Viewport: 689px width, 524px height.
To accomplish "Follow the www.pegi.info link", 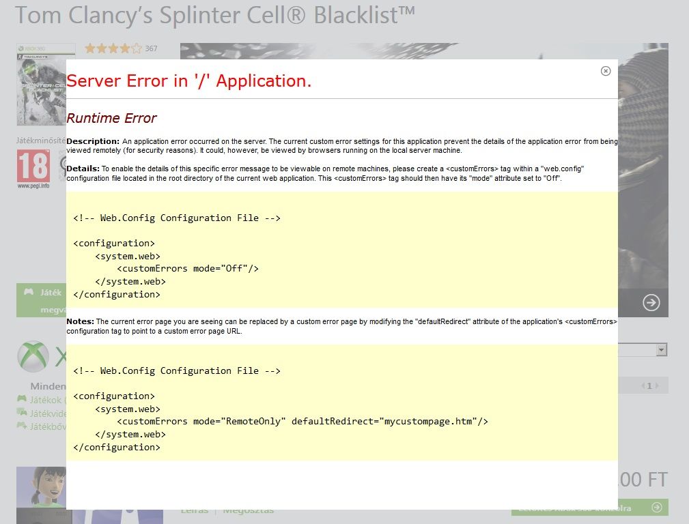I will [x=33, y=186].
